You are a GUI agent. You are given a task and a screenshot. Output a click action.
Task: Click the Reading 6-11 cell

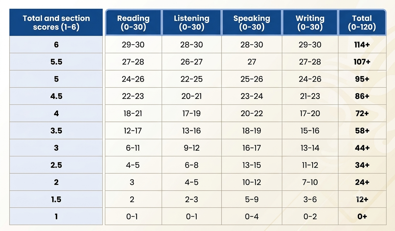click(x=133, y=147)
